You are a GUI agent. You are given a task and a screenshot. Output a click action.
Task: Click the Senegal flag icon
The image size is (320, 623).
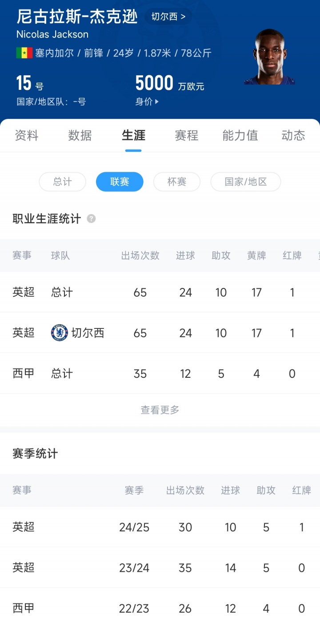point(24,53)
